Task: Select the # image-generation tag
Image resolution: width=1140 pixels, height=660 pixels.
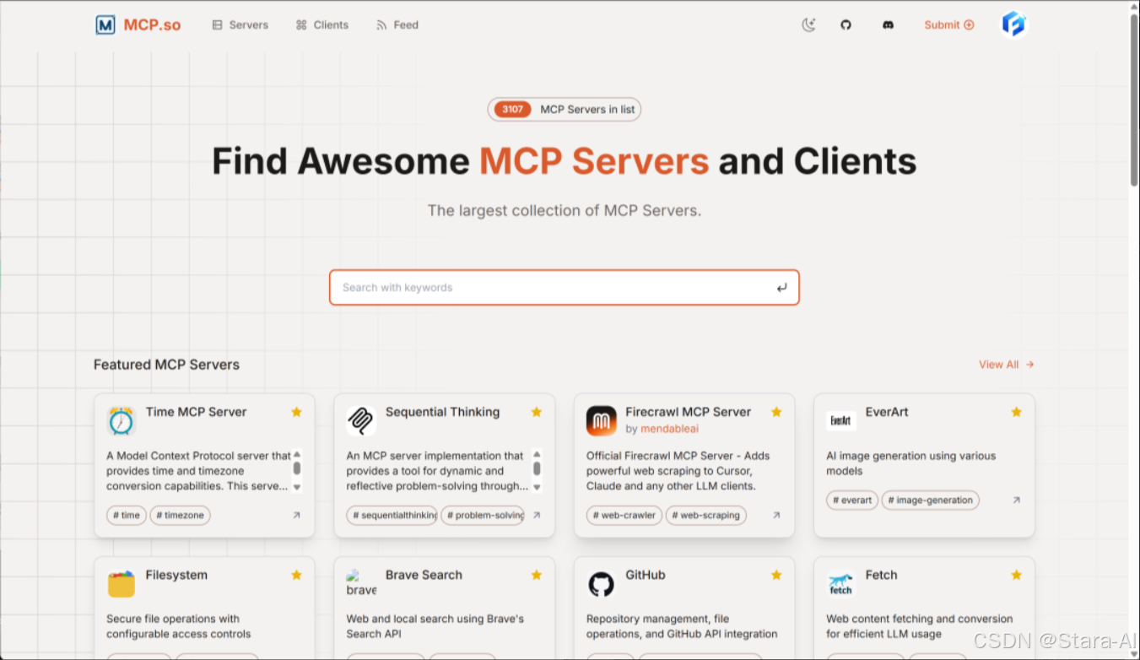Action: [x=931, y=500]
